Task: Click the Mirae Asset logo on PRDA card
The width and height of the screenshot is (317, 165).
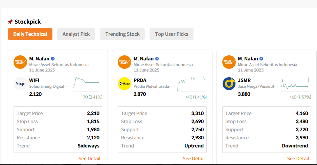Action: (124, 62)
